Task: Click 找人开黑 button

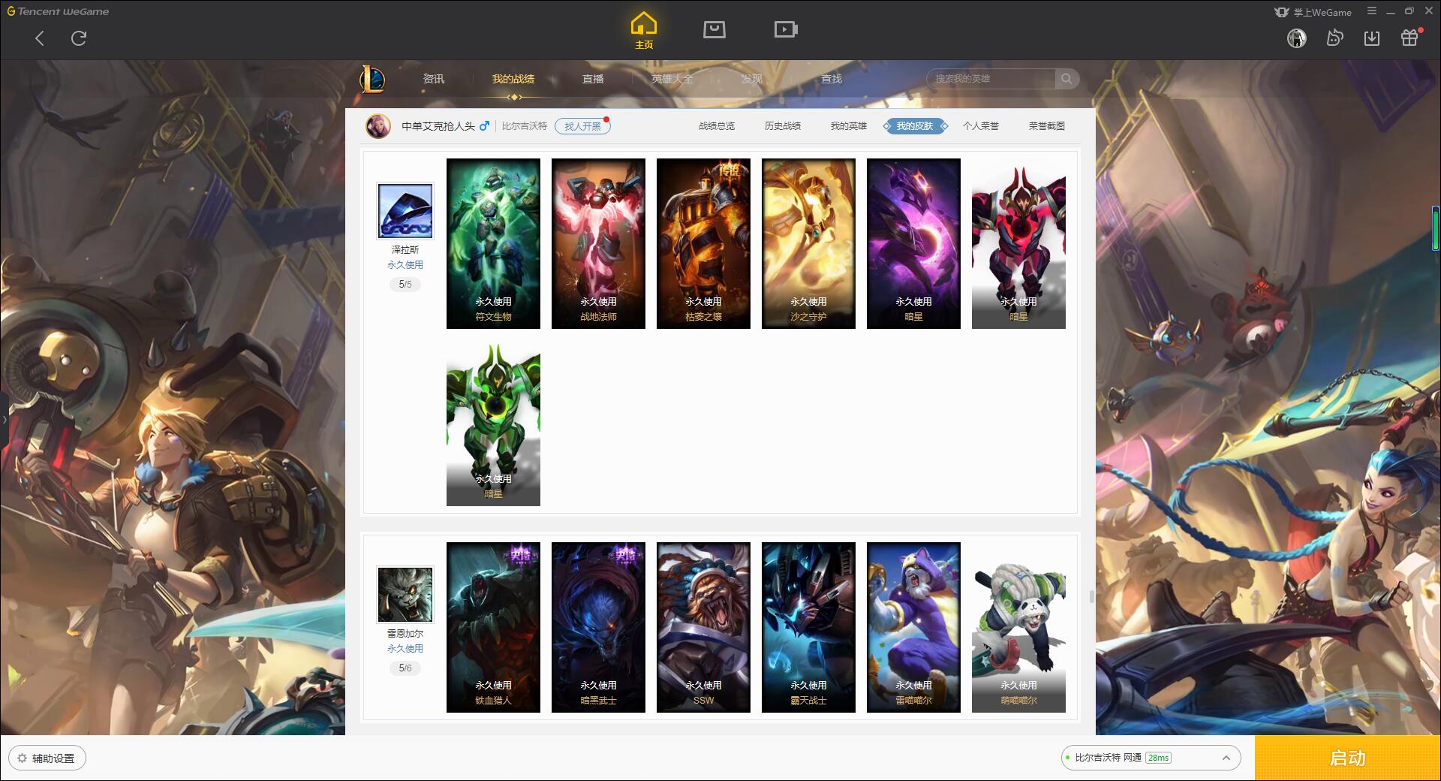Action: point(582,126)
